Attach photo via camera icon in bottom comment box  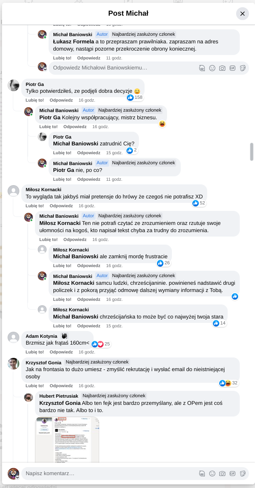tap(222, 474)
